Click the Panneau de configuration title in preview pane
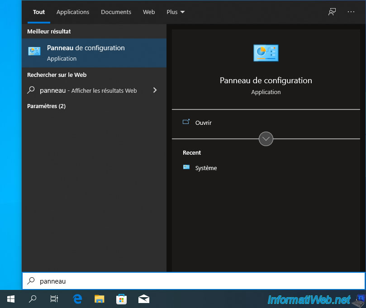Screen dimensions: 366x308 tap(266, 81)
